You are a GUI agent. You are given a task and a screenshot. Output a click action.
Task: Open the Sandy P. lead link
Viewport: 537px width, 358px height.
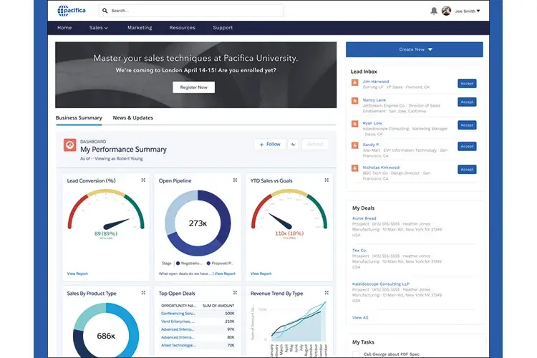tap(371, 145)
